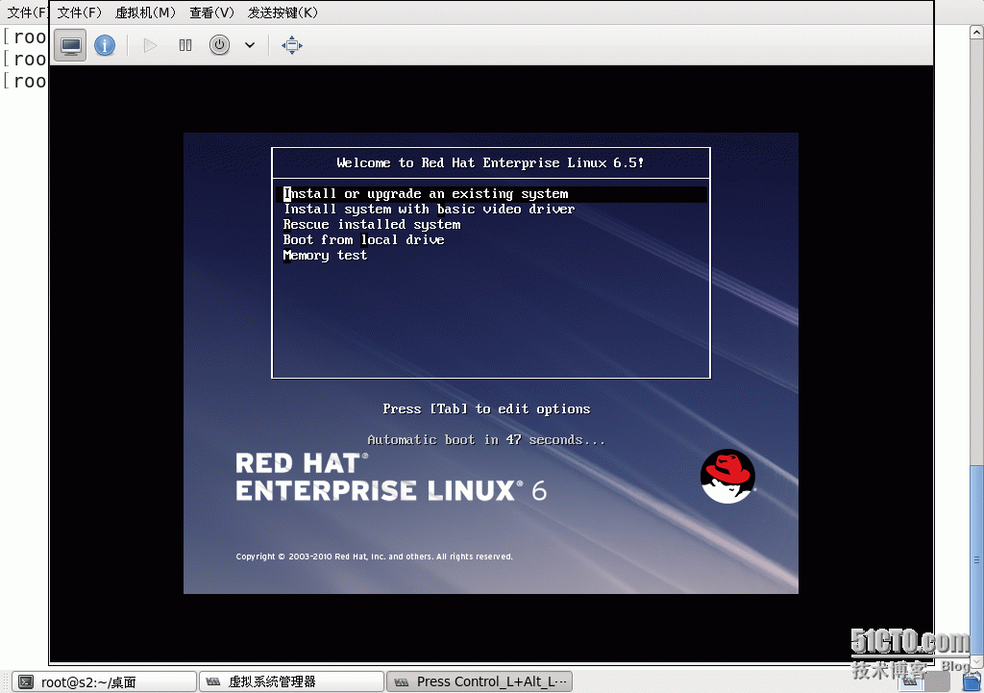This screenshot has width=984, height=693.
Task: Open the 发送按键(K) menu
Action: (283, 12)
